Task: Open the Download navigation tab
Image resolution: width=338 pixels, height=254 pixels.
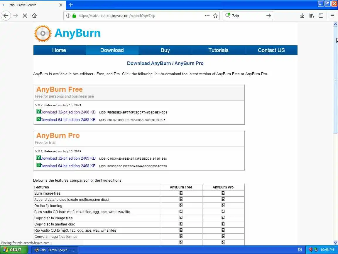Action: (x=112, y=50)
